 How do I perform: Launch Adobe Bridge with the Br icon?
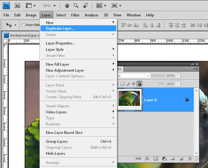pos(17,6)
